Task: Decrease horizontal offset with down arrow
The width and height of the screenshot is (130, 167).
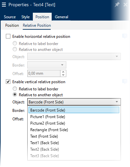Action: 63,75
